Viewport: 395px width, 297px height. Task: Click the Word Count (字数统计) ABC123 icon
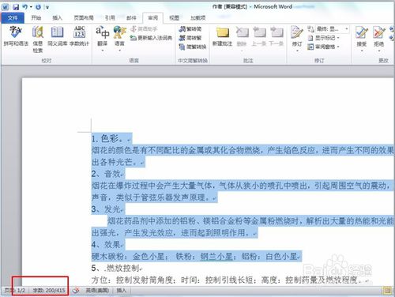click(79, 32)
